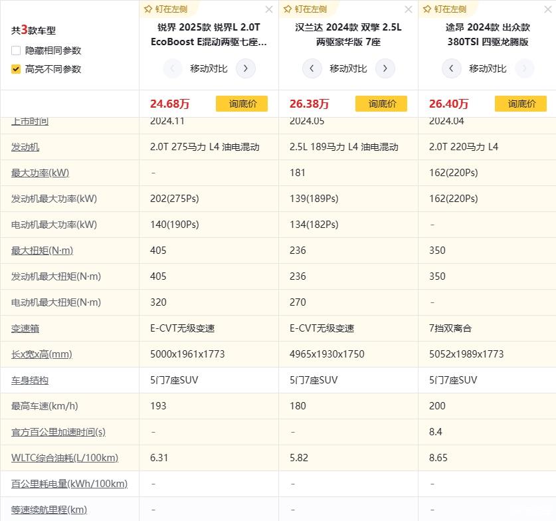The image size is (556, 521).
Task: Select the 24.68万 price text
Action: click(169, 104)
